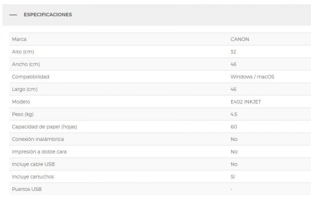
Task: Select the Marca row label
Action: [x=19, y=39]
